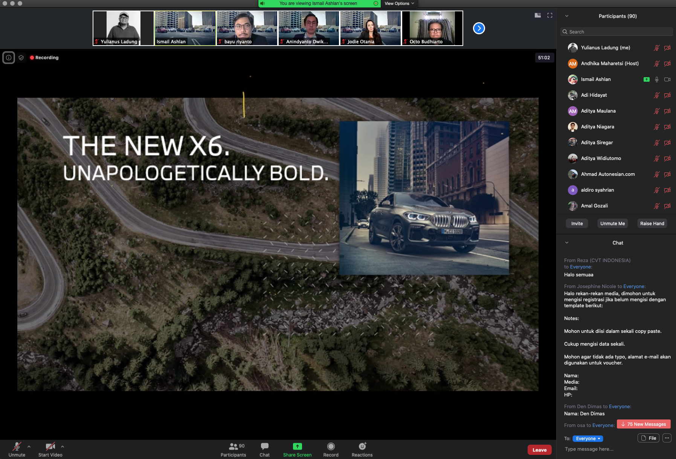
Task: Jump to 75 New Messages
Action: (643, 424)
